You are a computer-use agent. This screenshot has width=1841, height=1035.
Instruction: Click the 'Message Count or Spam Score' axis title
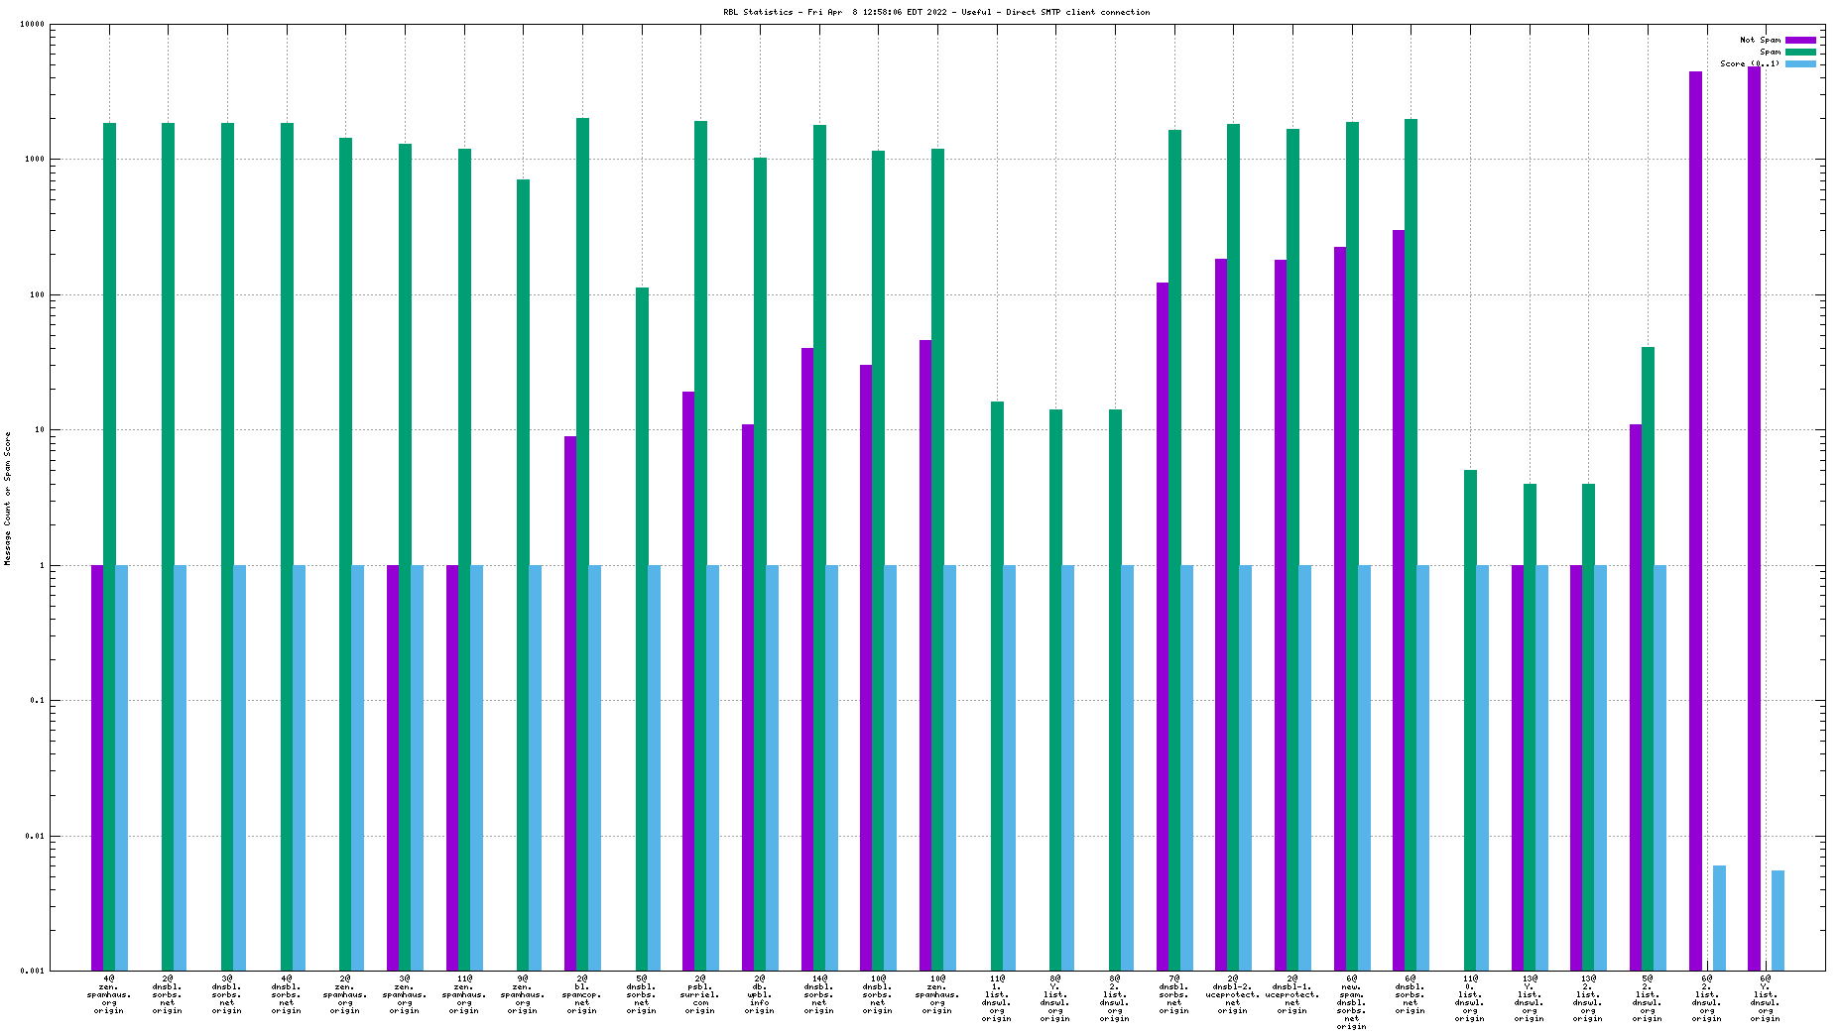point(8,499)
